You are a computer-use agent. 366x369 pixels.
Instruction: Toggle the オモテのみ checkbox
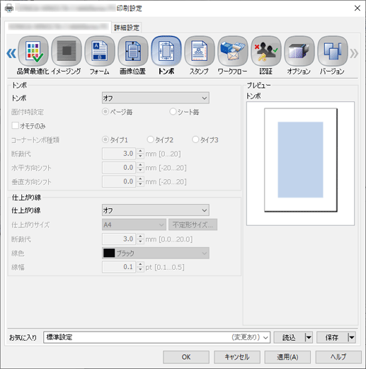tap(15, 125)
